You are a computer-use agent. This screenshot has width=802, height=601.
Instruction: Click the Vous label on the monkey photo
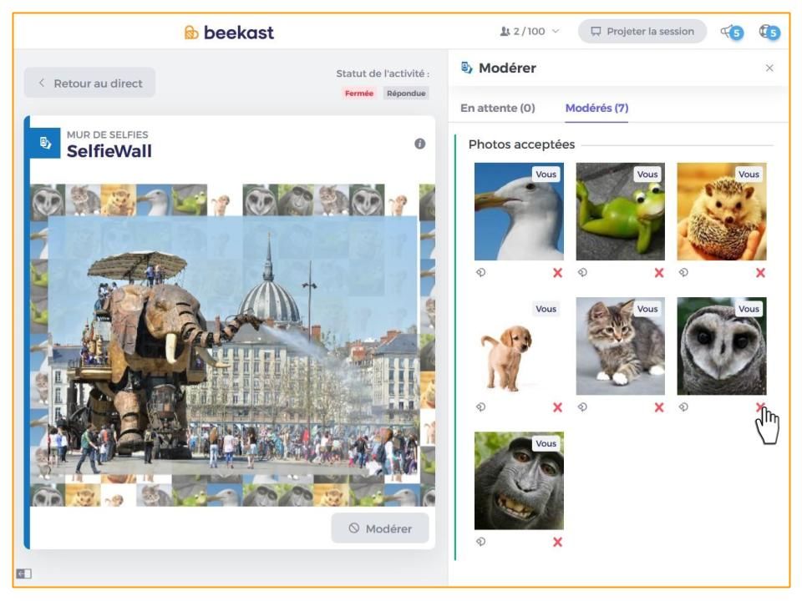(x=546, y=443)
